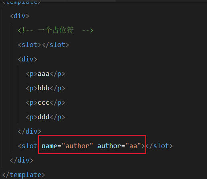The image size is (207, 179).
Task: Click the text bbb in the paragraph tag
Action: click(43, 88)
